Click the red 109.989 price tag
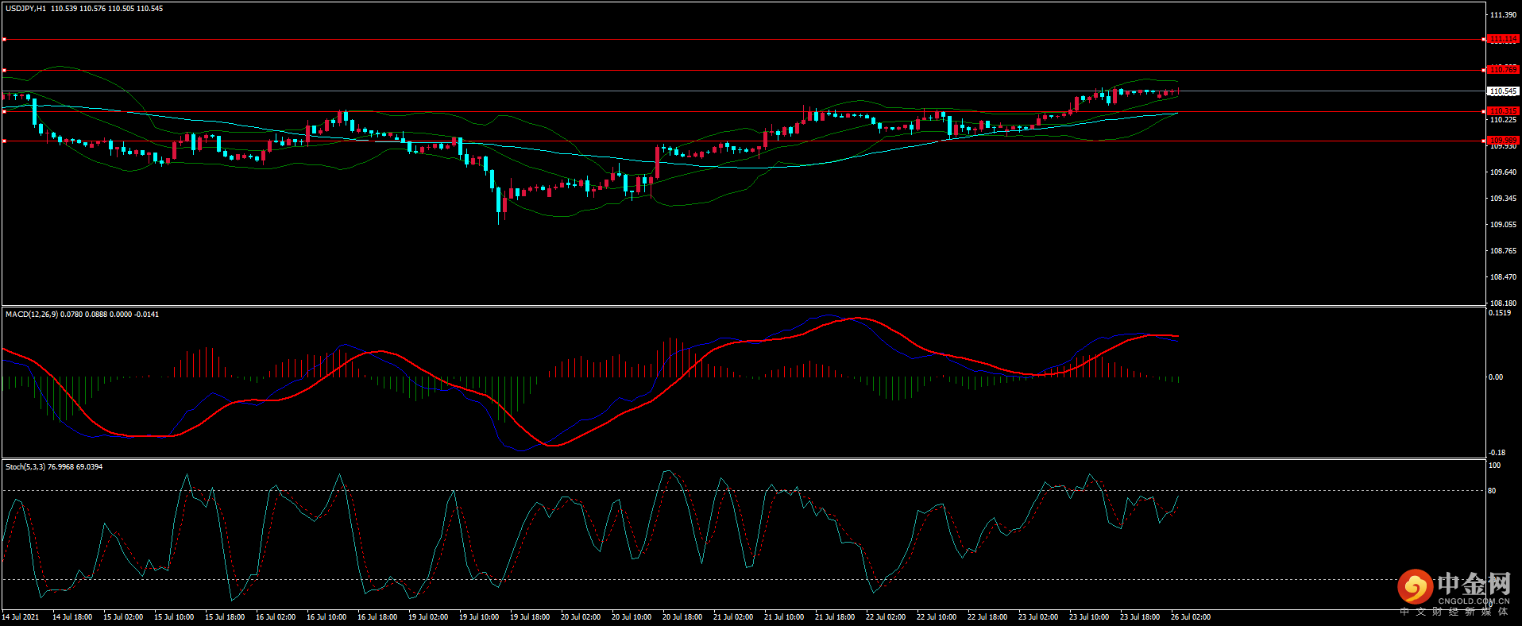This screenshot has height=626, width=1522. pyautogui.click(x=1502, y=141)
